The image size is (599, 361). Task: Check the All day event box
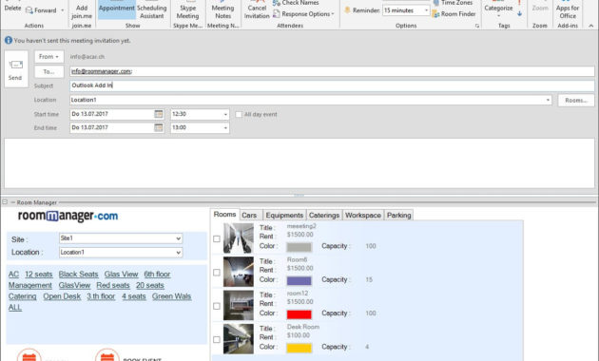click(x=239, y=115)
